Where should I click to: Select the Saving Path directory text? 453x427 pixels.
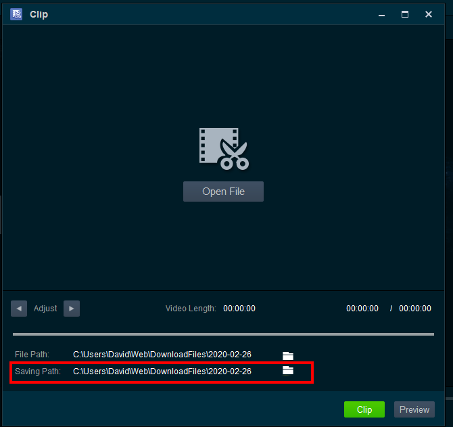coord(162,372)
